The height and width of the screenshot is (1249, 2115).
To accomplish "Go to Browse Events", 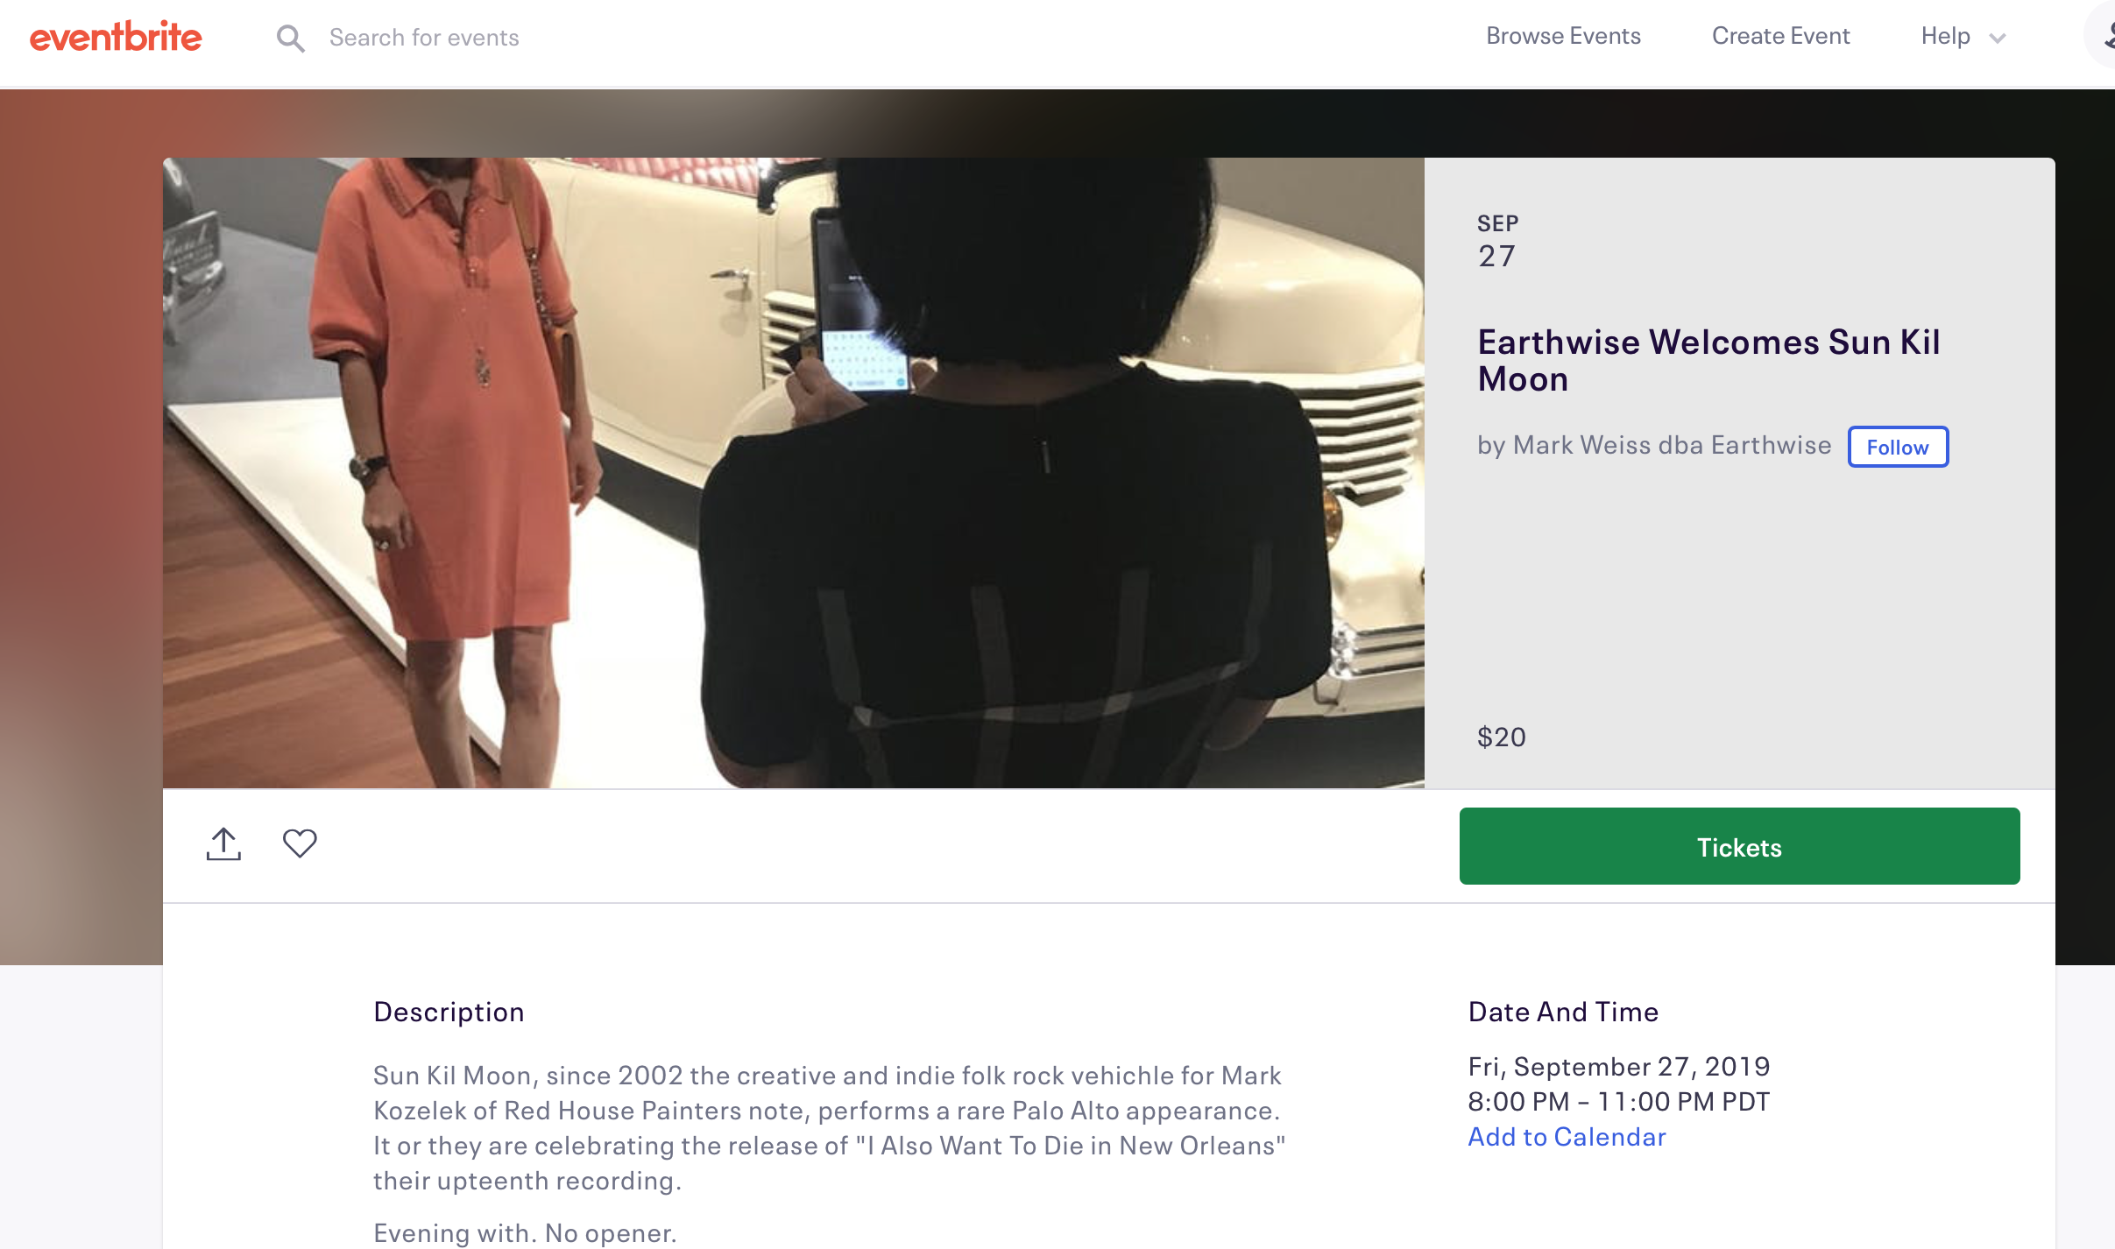I will point(1563,37).
